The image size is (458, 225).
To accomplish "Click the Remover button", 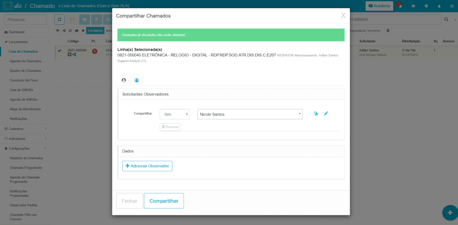I will click(x=170, y=127).
